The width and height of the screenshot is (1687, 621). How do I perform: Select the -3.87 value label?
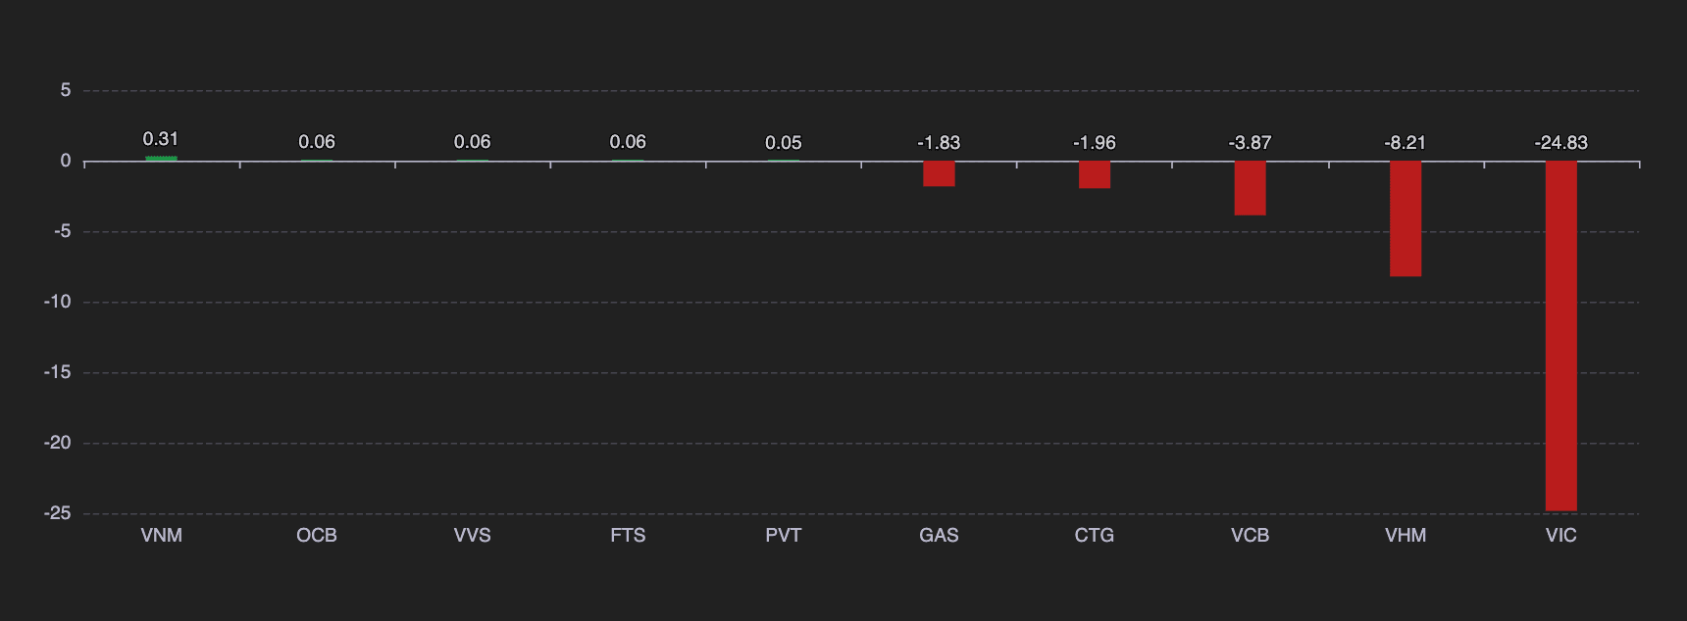1250,142
